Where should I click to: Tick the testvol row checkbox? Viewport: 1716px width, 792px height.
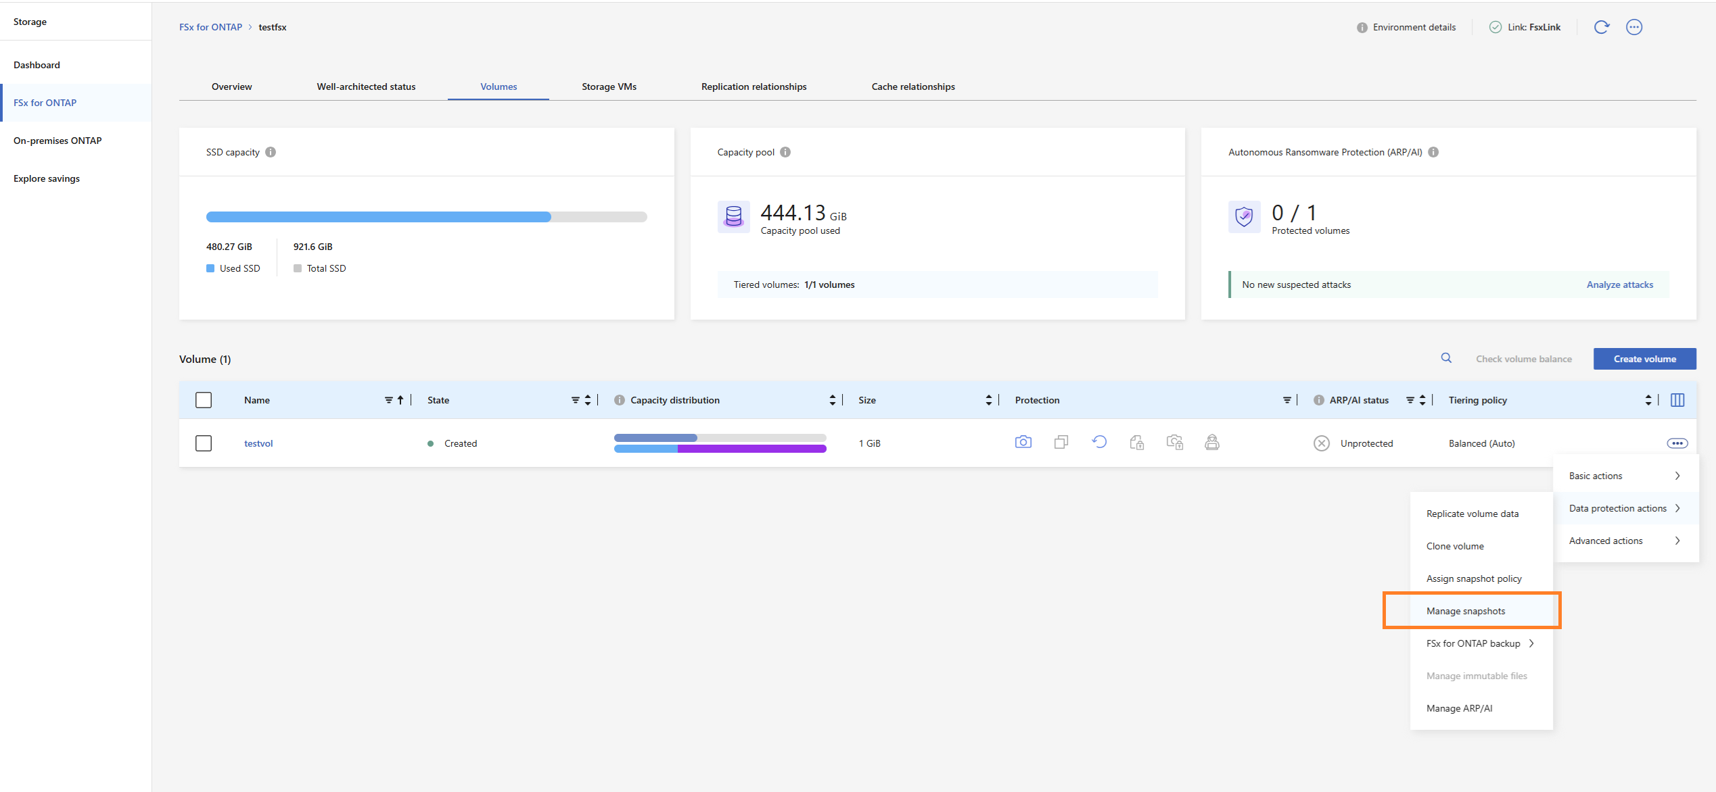click(x=204, y=443)
